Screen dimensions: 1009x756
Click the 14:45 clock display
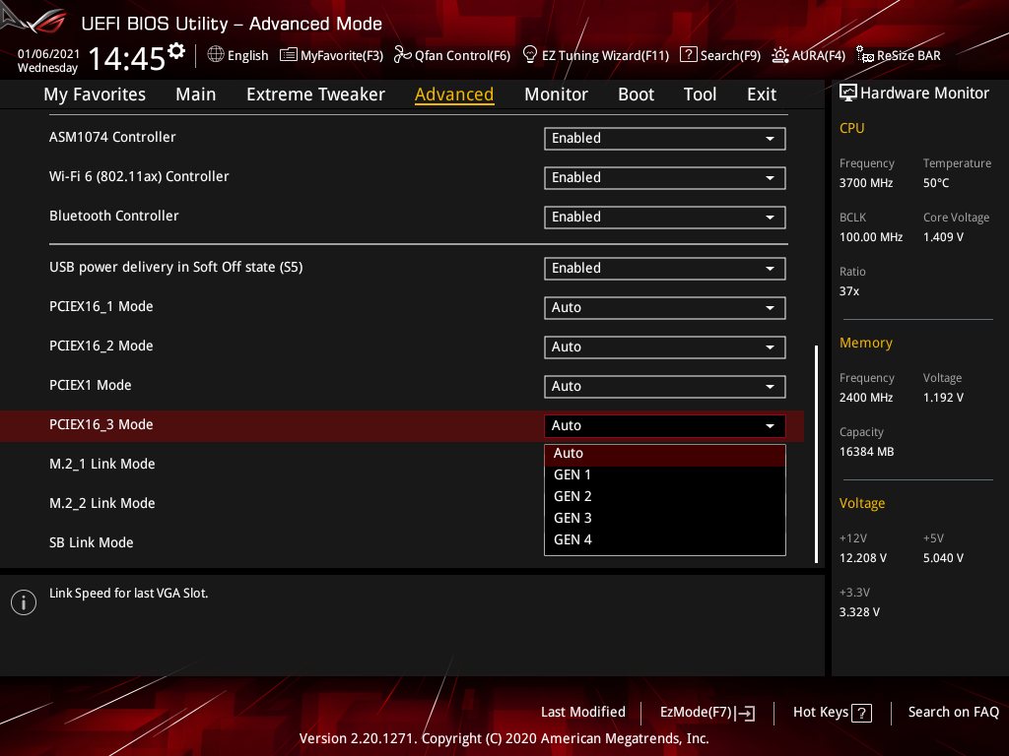[x=127, y=58]
